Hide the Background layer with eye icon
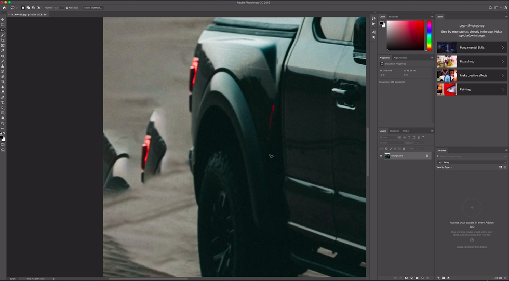The width and height of the screenshot is (509, 281). coord(381,156)
